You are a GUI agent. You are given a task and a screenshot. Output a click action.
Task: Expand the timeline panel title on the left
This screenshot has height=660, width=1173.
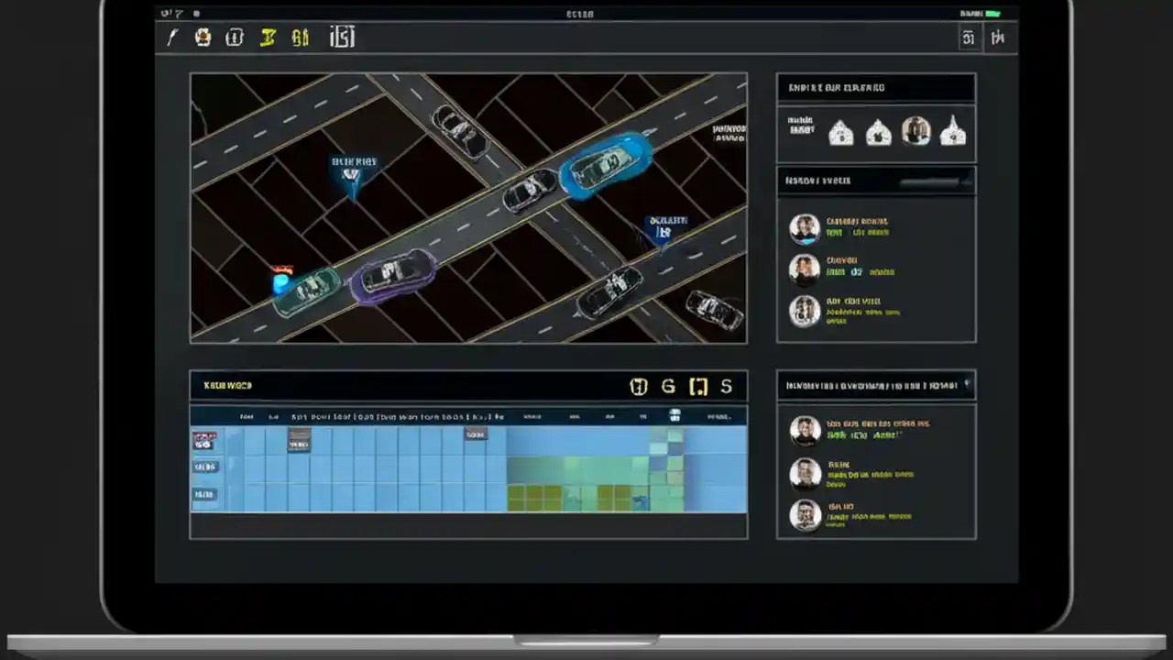pyautogui.click(x=227, y=385)
